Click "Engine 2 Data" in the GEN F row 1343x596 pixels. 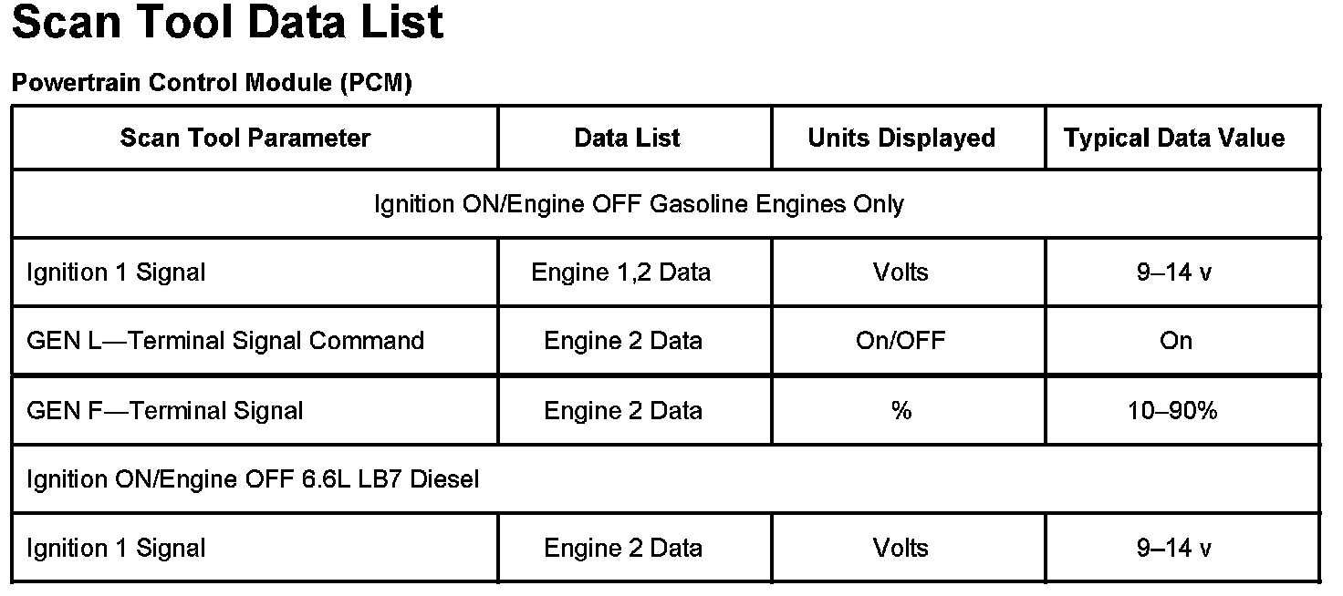tap(623, 410)
